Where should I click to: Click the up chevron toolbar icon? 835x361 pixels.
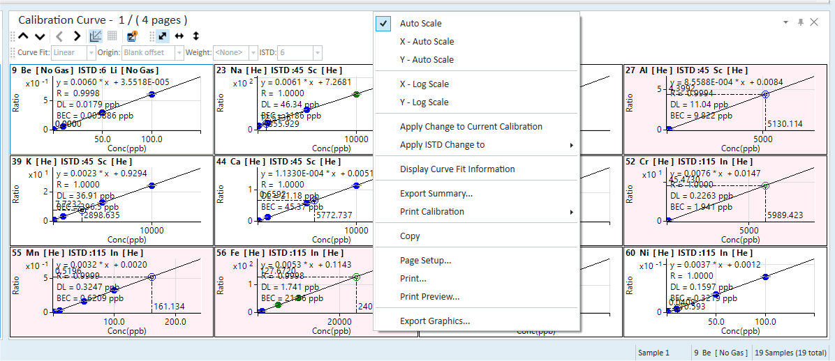[x=23, y=36]
